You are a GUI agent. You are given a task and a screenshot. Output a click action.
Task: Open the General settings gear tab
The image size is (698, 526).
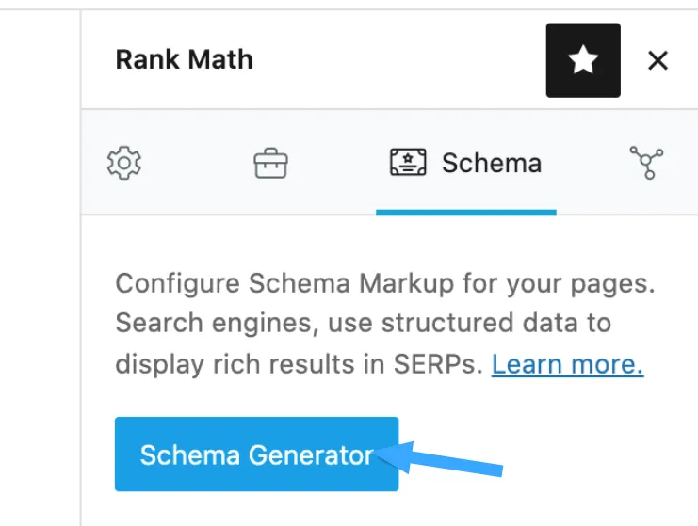(124, 163)
